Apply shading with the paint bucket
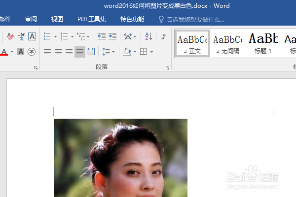Screen dimensions: 296x197 click(127, 52)
